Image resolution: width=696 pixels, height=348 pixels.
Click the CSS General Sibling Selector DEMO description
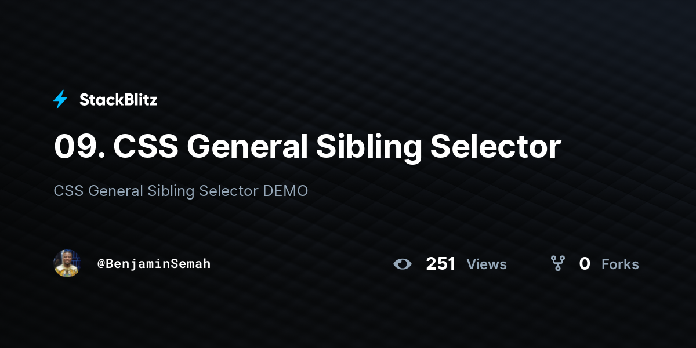(x=180, y=191)
